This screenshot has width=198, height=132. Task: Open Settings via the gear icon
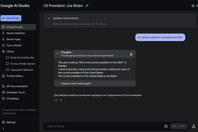click(x=3, y=122)
